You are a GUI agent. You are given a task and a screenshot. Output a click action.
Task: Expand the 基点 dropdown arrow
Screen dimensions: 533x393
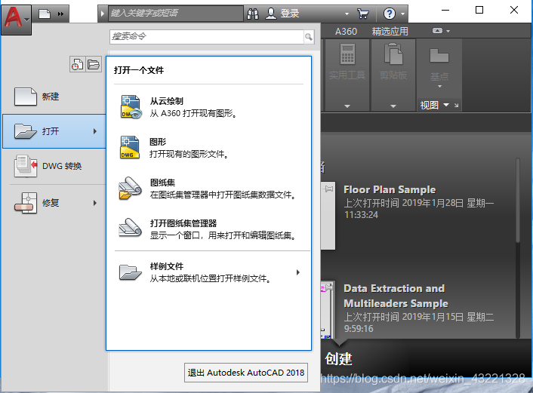[439, 86]
